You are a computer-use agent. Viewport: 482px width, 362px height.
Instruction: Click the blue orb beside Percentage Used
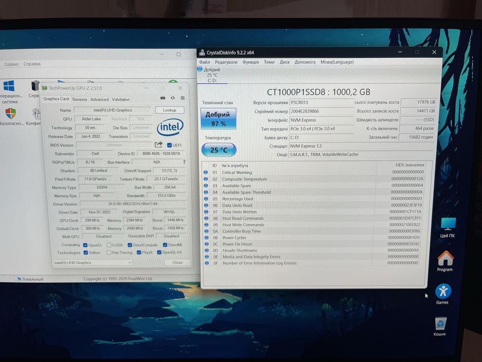click(206, 199)
